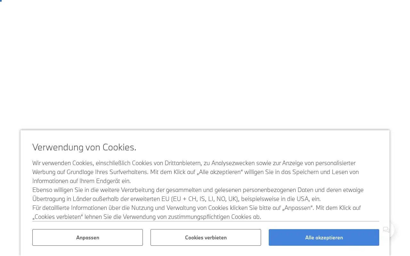Customize cookies with the outlined left button
The width and height of the screenshot is (410, 256).
[x=87, y=237]
